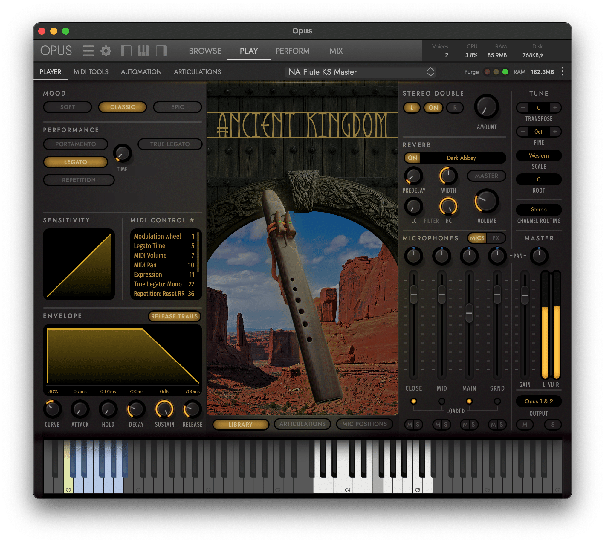The height and width of the screenshot is (543, 605).
Task: Enable True Legato
Action: [x=170, y=144]
